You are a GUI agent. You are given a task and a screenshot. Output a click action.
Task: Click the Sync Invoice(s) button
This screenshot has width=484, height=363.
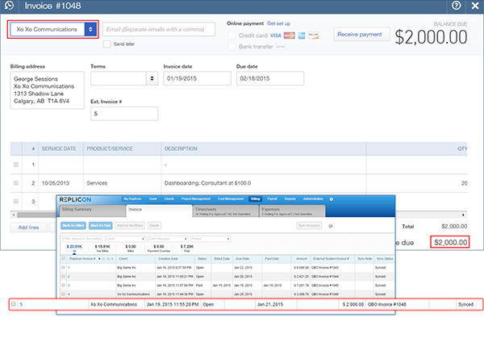pos(309,226)
